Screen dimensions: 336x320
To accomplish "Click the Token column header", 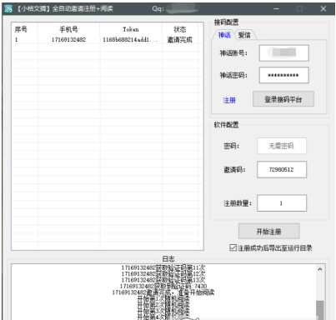I will click(x=131, y=29).
